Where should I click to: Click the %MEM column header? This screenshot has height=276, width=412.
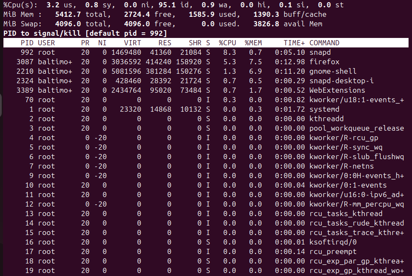253,43
